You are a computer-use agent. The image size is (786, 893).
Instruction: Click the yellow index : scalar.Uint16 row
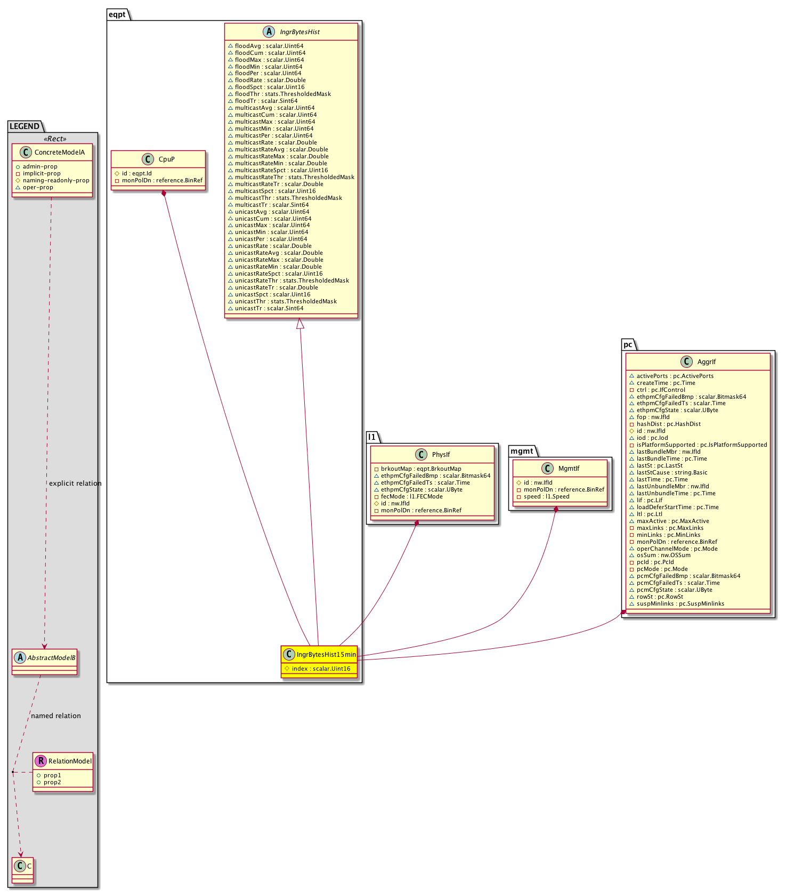tap(319, 669)
